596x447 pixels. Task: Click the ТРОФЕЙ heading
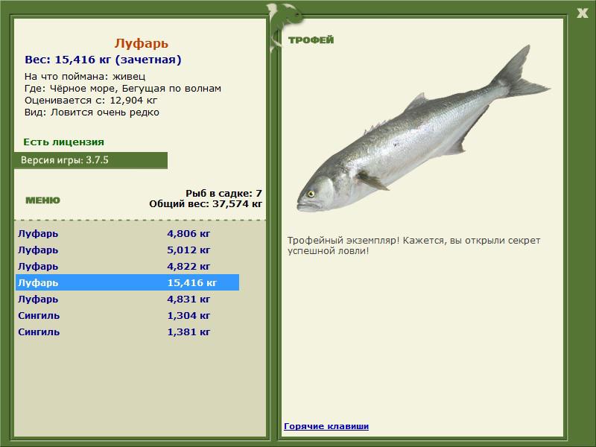(311, 40)
